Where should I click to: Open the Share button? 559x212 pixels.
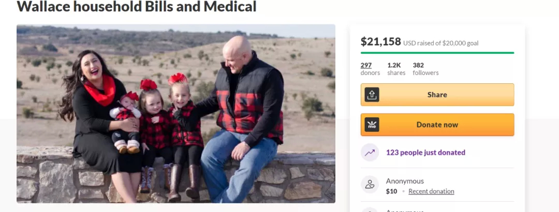click(x=437, y=95)
